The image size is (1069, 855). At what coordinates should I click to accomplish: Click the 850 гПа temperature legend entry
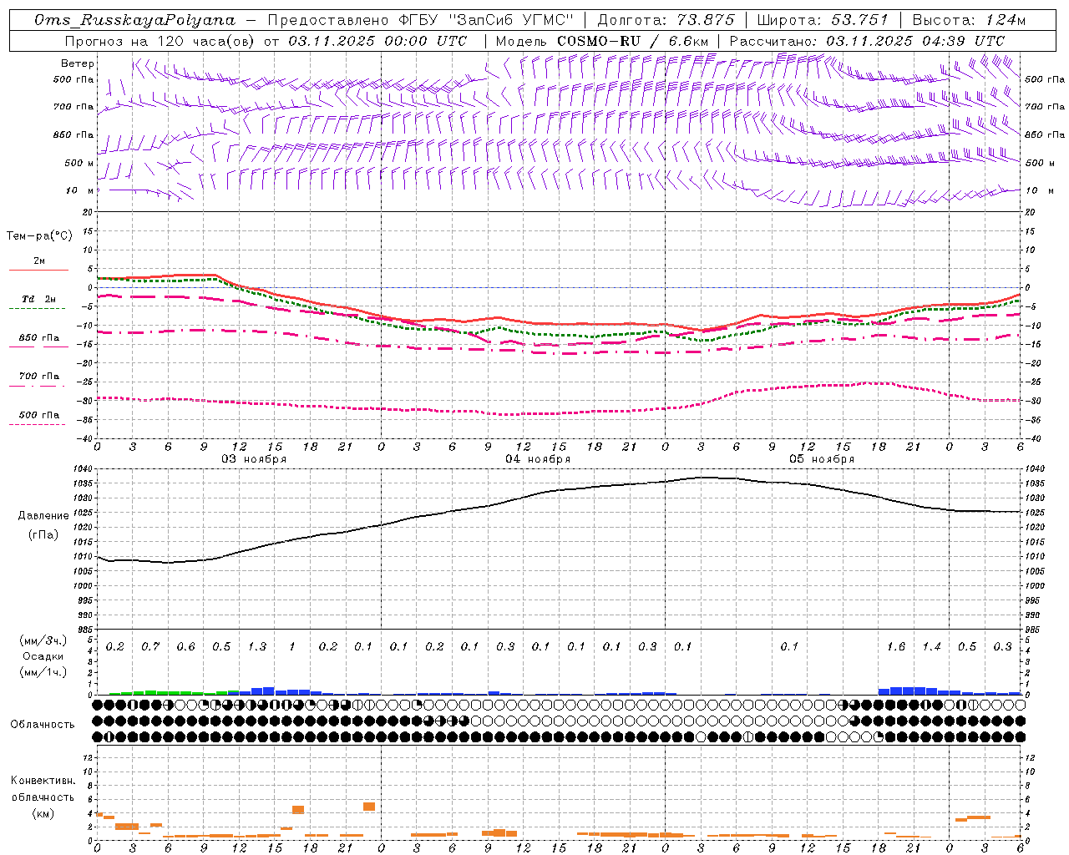point(38,338)
